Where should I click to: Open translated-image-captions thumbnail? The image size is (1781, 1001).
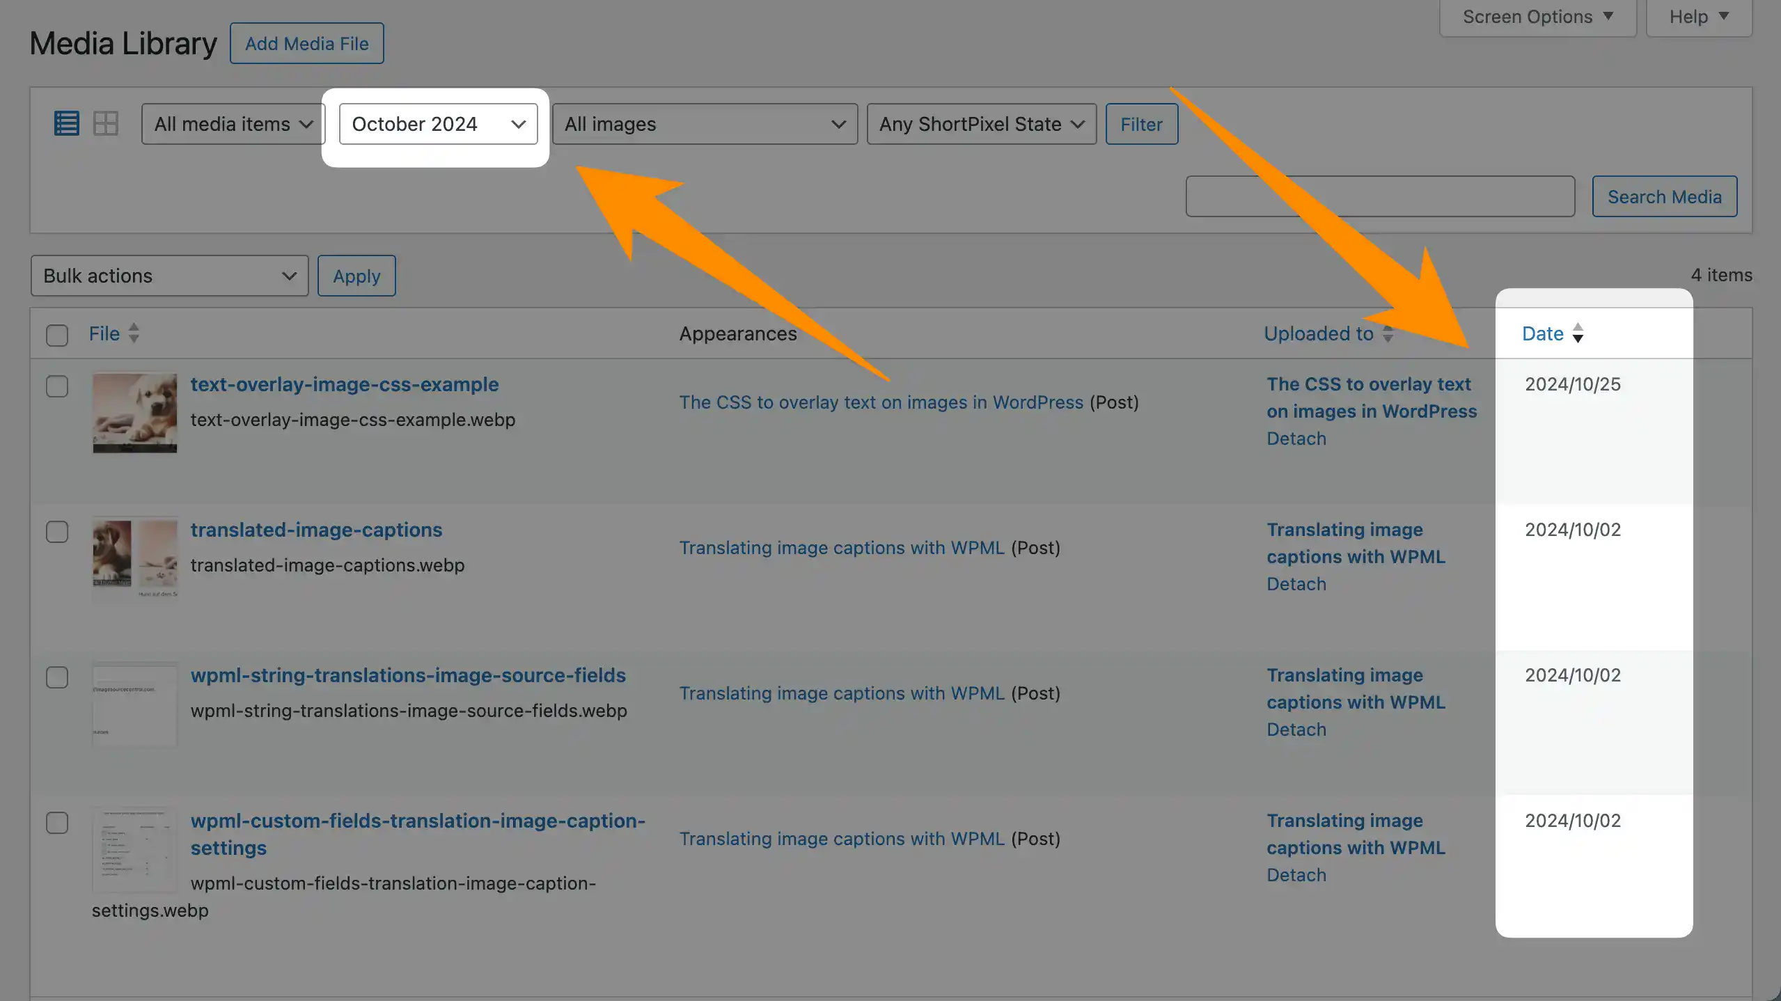[135, 558]
